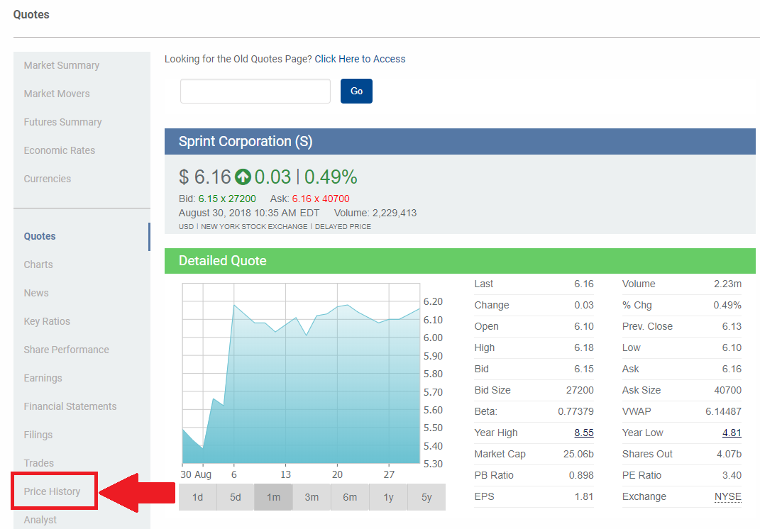Open Market Summary in the sidebar
The image size is (760, 529).
point(62,65)
